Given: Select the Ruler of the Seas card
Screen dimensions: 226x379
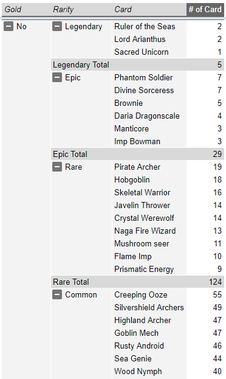Looking at the screenshot, I should tap(145, 26).
